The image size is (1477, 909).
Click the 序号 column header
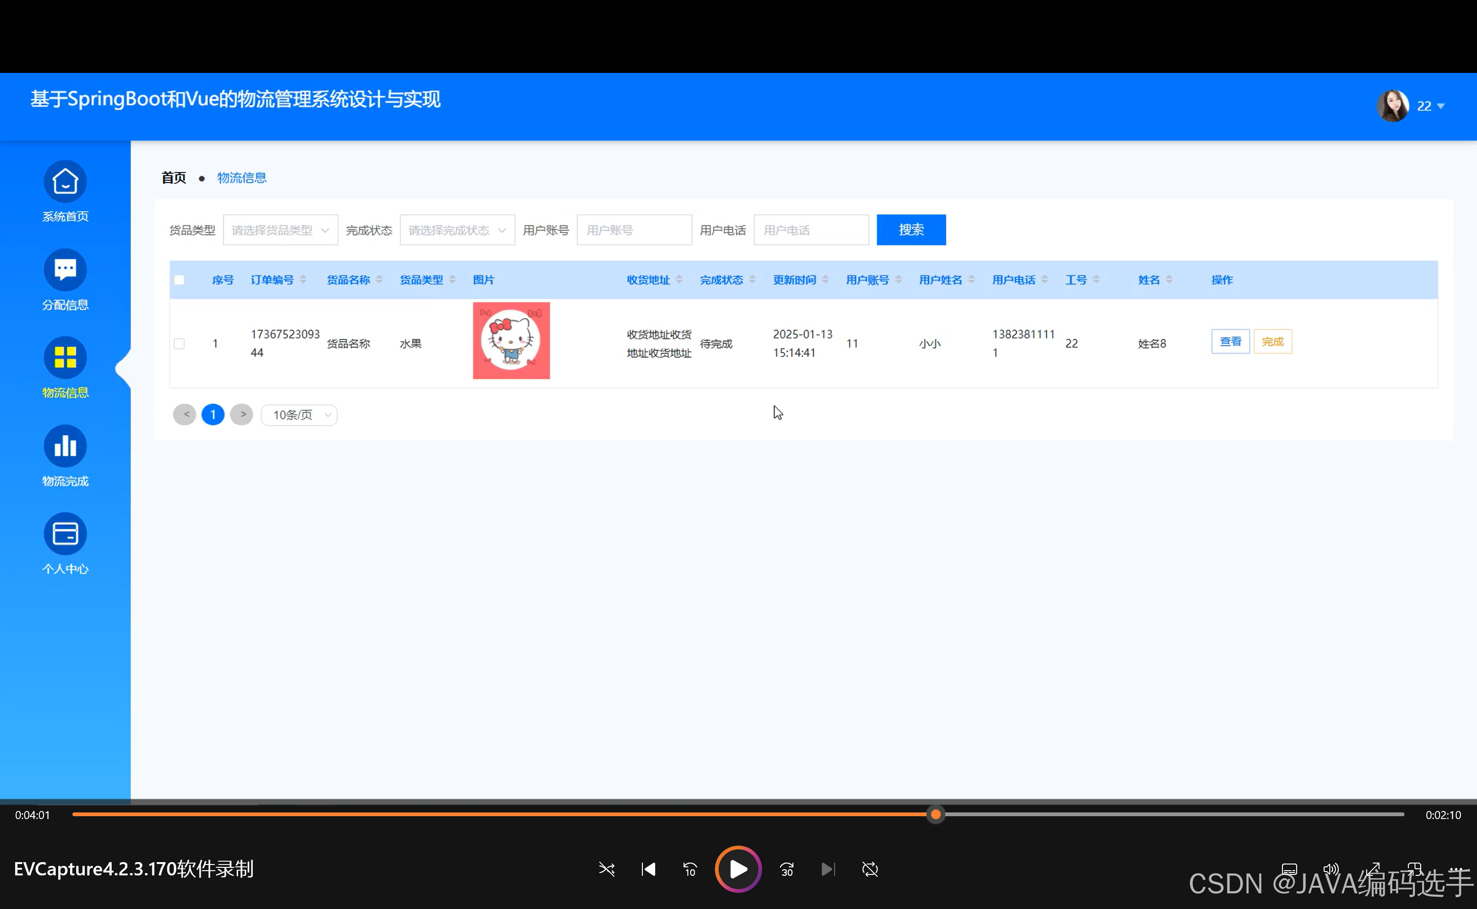[x=222, y=279]
